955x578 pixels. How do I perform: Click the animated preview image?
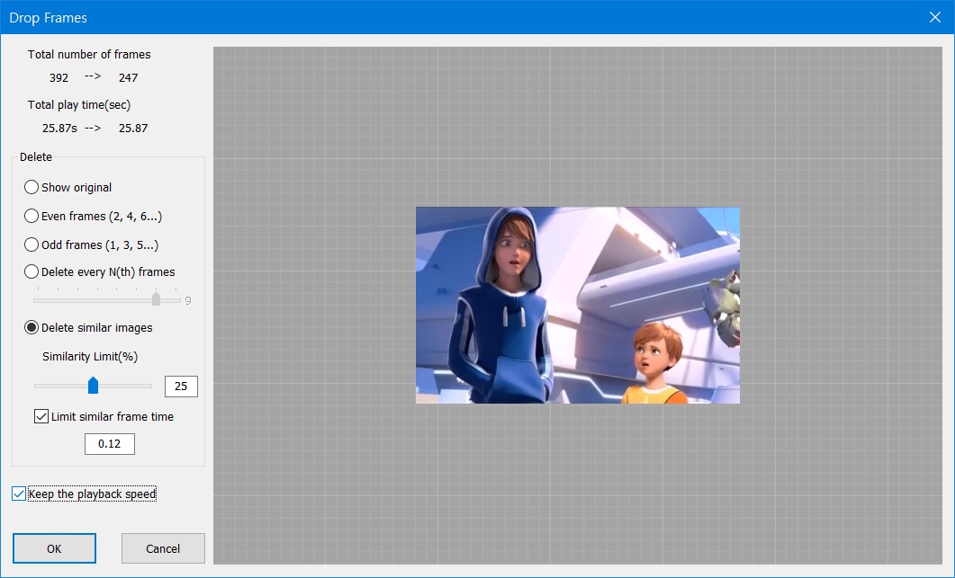point(577,306)
